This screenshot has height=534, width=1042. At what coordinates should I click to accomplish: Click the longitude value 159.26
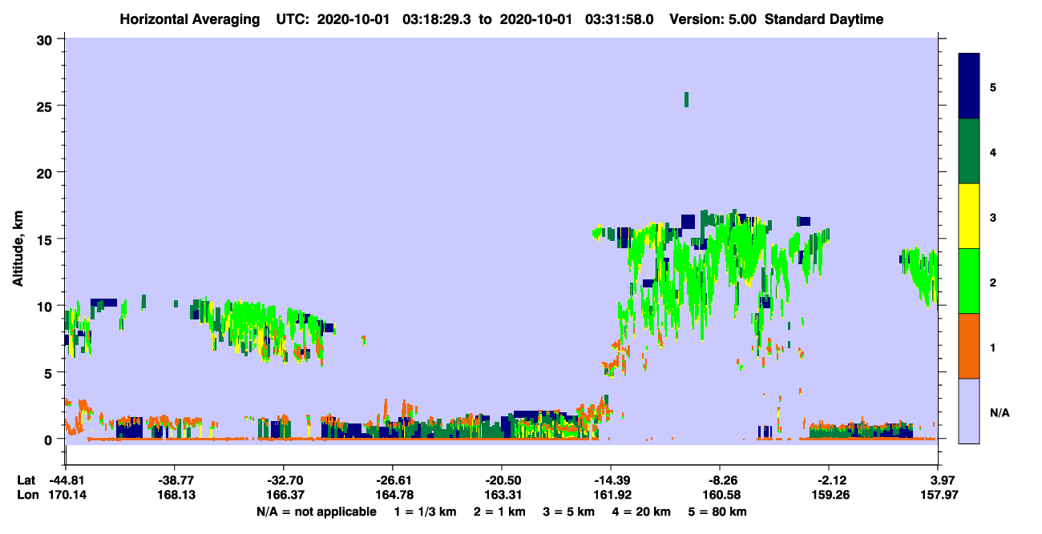coord(830,495)
